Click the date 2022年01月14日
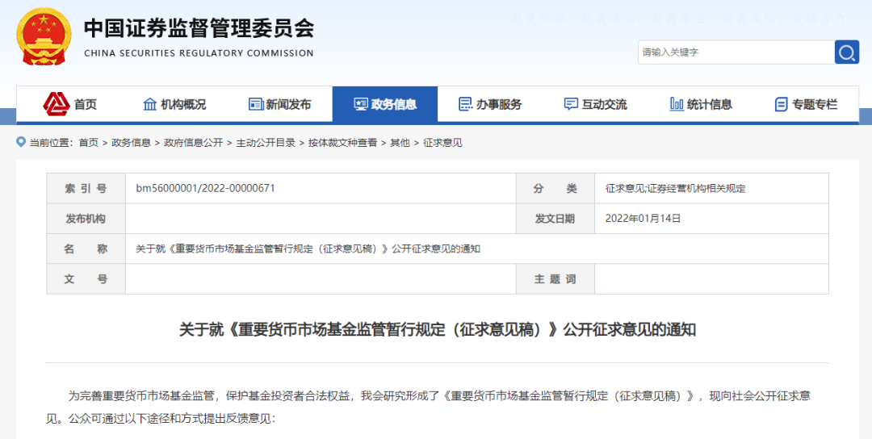Screen dimensions: 872x439 tap(644, 219)
